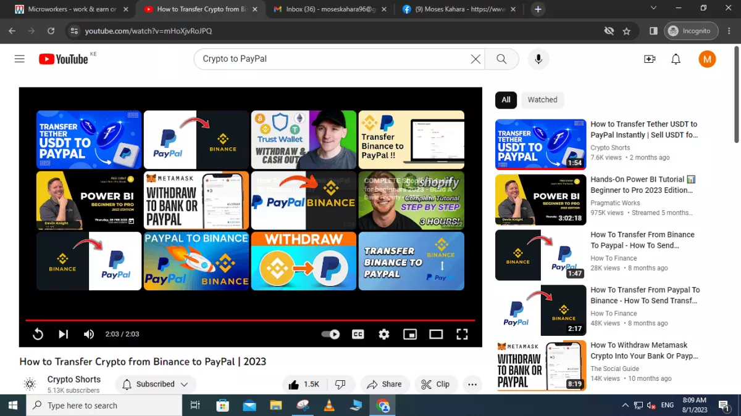Screen dimensions: 741x416
Task: Open Hands-On Power BI Tutorial sidebar video
Action: (643, 185)
